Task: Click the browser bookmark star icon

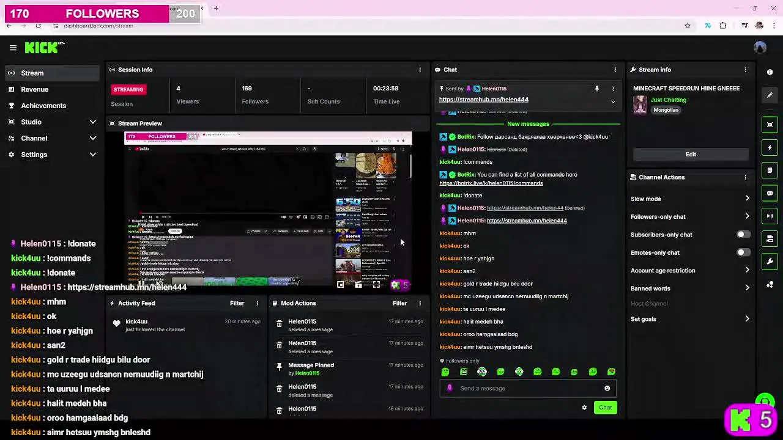Action: [688, 26]
